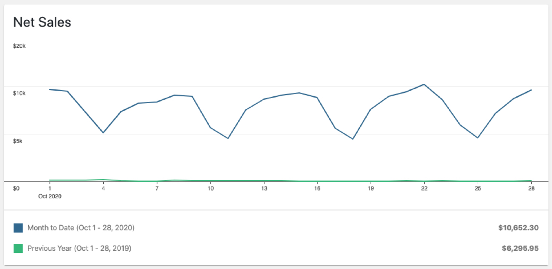Click the $5k y-axis label

click(18, 141)
